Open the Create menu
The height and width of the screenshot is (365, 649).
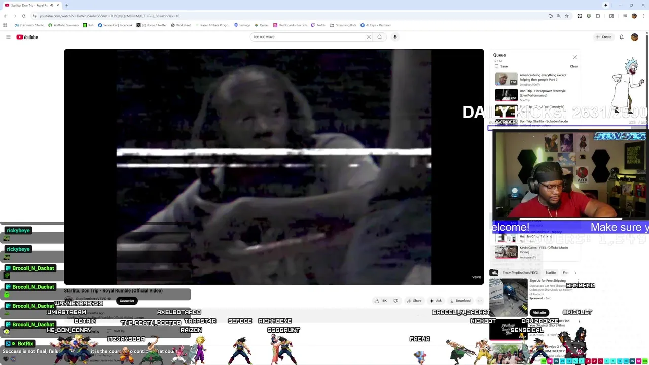[x=604, y=37]
